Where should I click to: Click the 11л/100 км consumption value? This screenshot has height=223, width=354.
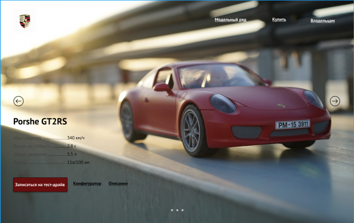pyautogui.click(x=78, y=163)
